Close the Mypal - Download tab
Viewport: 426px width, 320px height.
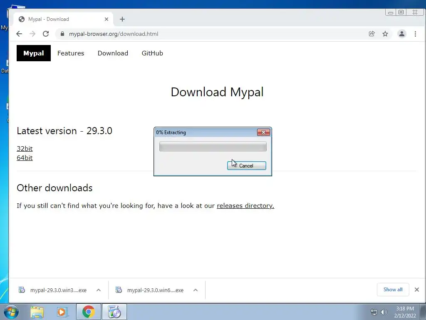point(106,19)
